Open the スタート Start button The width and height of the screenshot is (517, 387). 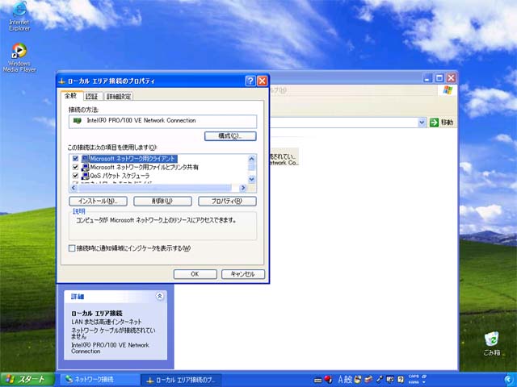(x=27, y=380)
